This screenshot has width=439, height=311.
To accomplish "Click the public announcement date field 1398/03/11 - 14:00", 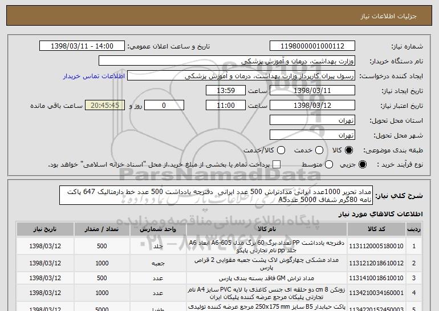I will pos(82,46).
